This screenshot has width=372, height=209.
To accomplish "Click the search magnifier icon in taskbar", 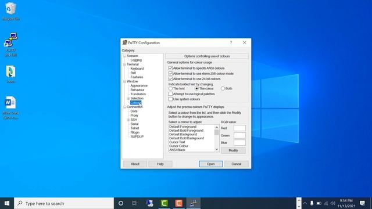I will pyautogui.click(x=20, y=203).
